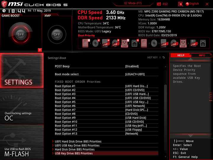
Task: Select the legacy Network boot priority icon
Action: [x=203, y=43]
